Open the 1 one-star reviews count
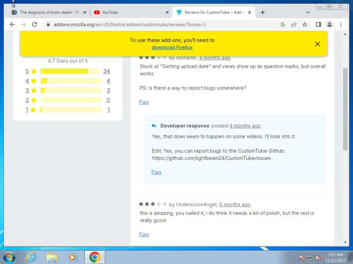Viewport: 353px width, 264px height. point(109,110)
